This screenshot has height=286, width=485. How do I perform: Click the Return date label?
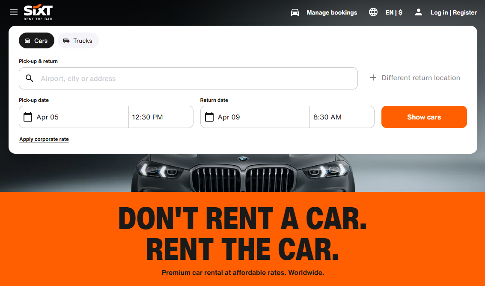(x=214, y=100)
